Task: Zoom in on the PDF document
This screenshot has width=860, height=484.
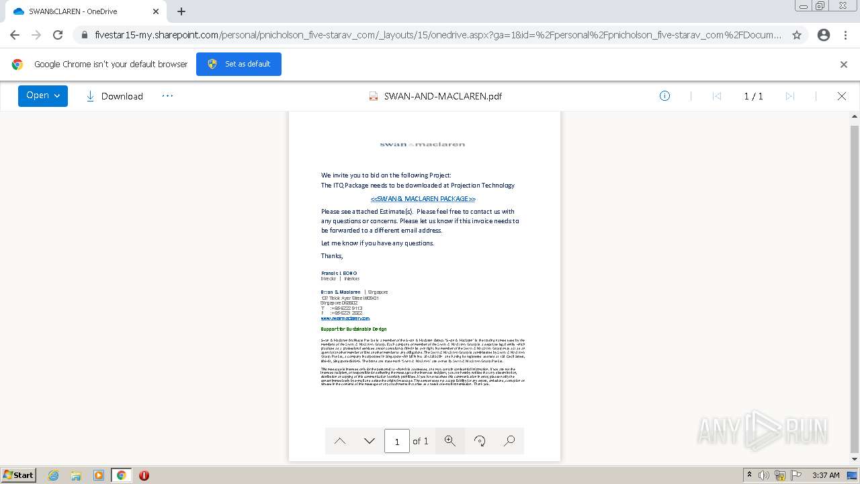Action: click(x=450, y=441)
